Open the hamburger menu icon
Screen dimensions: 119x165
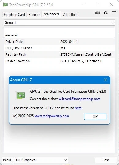[x=113, y=13]
